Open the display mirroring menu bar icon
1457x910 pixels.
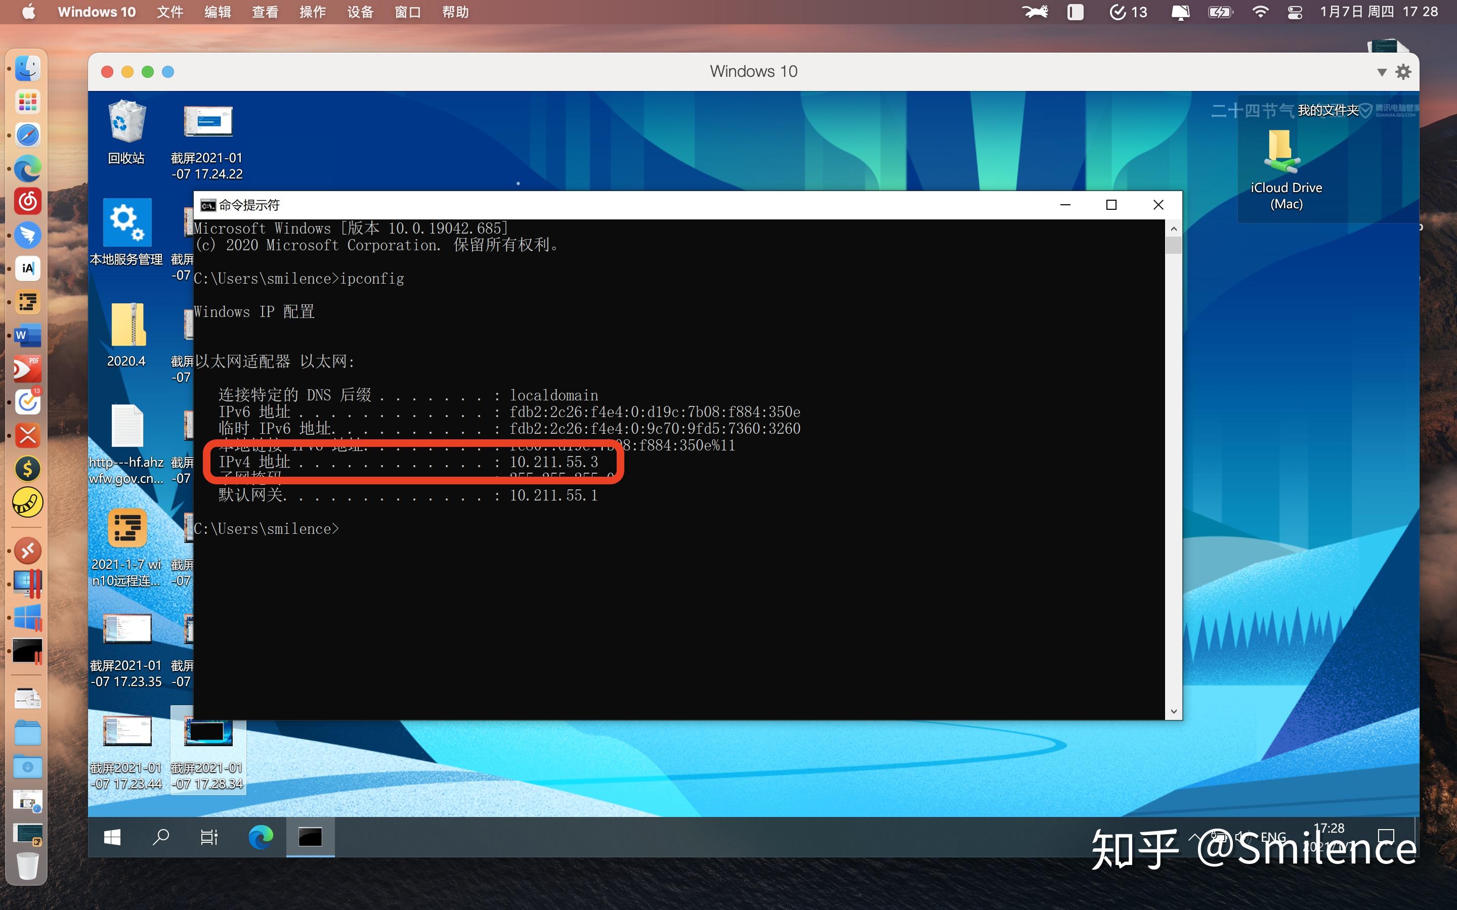click(x=1180, y=12)
